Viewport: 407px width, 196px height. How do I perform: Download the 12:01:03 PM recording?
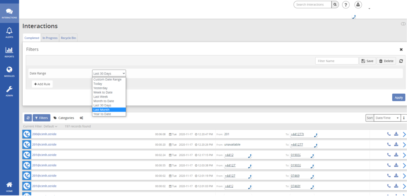point(396,186)
